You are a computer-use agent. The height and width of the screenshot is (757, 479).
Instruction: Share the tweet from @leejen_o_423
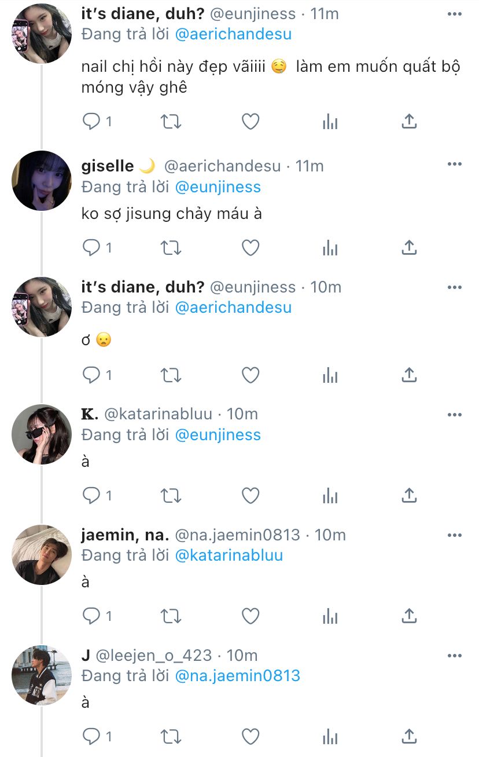pyautogui.click(x=409, y=736)
